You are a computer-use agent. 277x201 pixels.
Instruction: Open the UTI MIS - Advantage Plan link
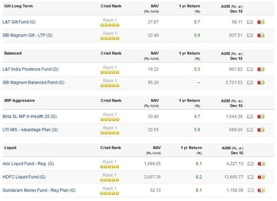(30, 130)
